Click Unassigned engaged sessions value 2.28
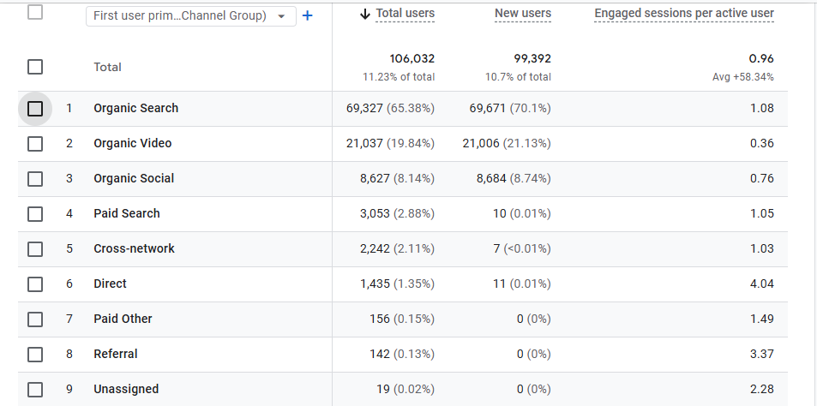Screen dimensions: 817x406 point(762,389)
